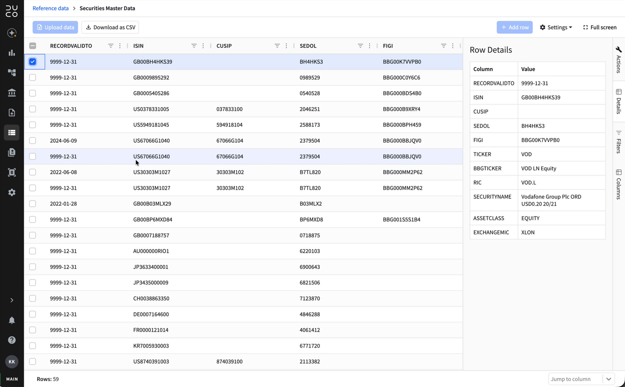Open the scan list icon in sidebar
The image size is (625, 387).
(12, 172)
